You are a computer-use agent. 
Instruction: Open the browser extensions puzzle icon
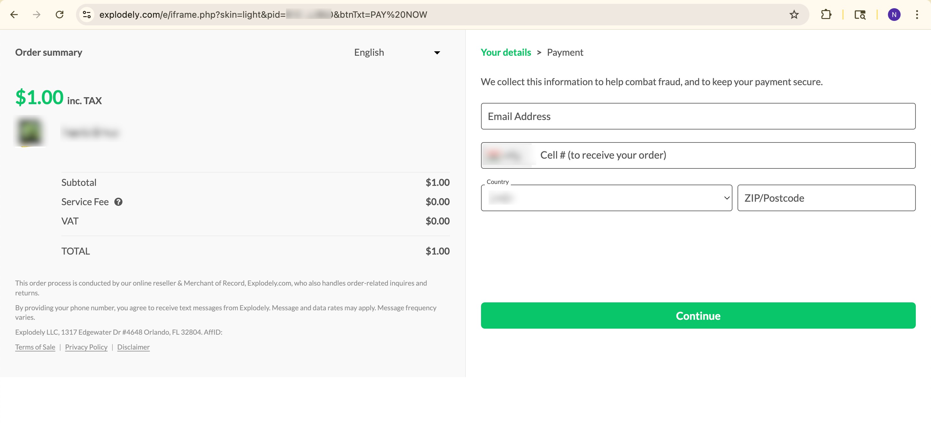coord(826,15)
